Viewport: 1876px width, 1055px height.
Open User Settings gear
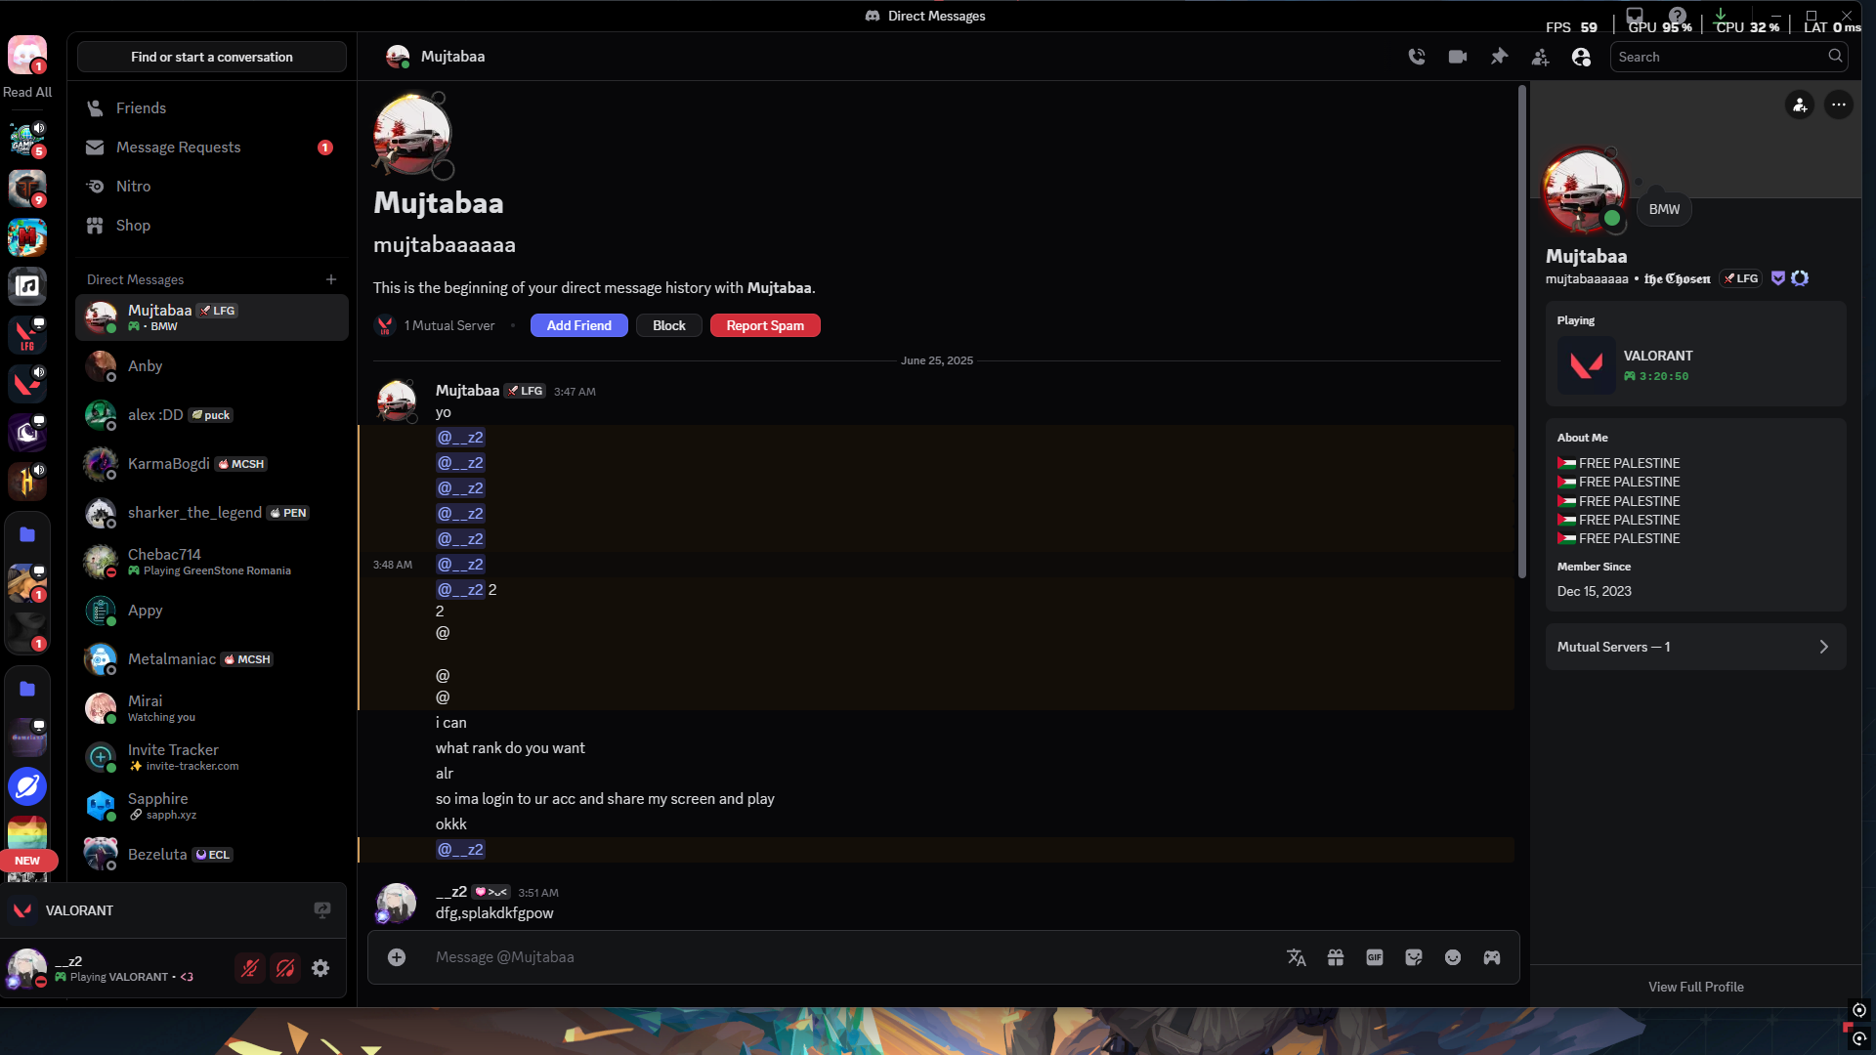320,968
